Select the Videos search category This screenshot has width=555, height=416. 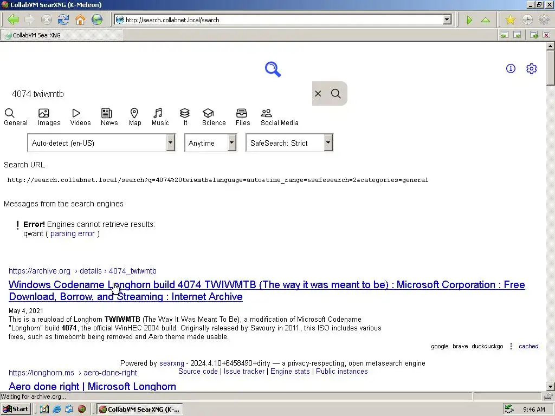tap(80, 118)
